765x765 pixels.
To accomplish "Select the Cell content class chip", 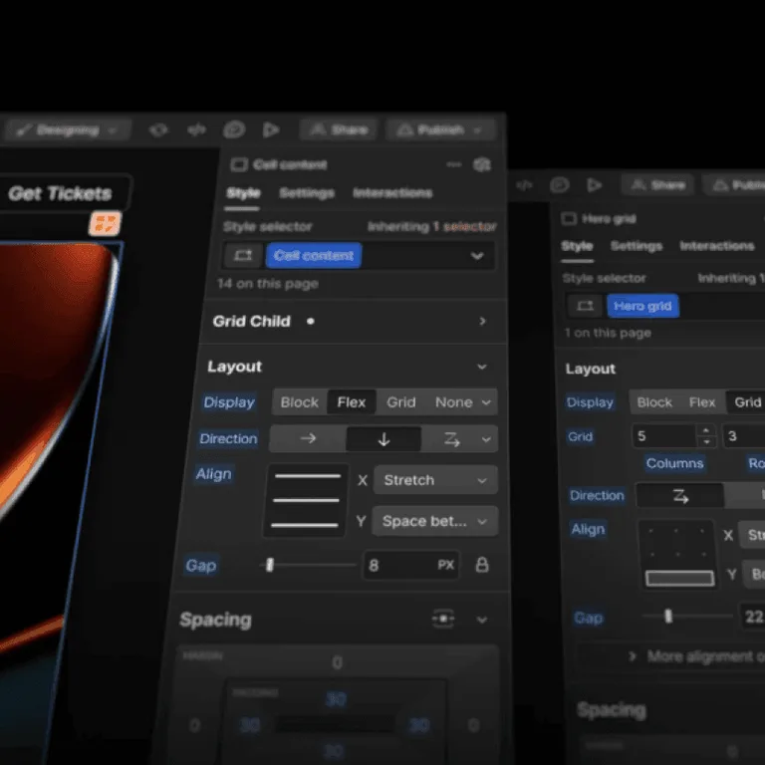I will (314, 255).
